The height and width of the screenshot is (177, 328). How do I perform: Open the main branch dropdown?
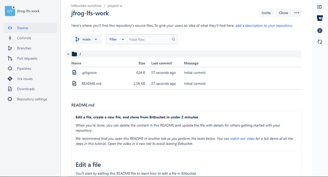(87, 39)
